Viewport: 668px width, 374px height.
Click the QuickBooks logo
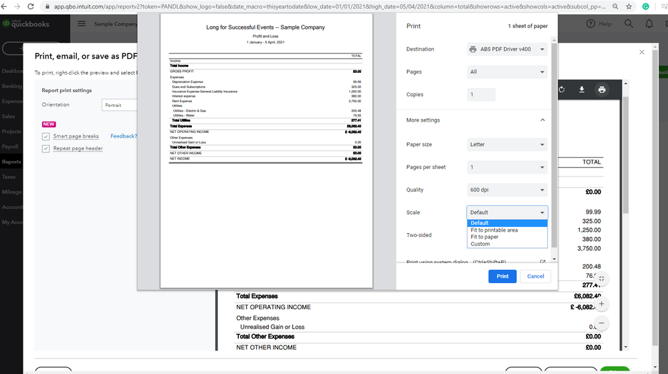click(x=26, y=24)
